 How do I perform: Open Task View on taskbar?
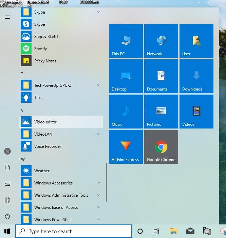pos(156,231)
